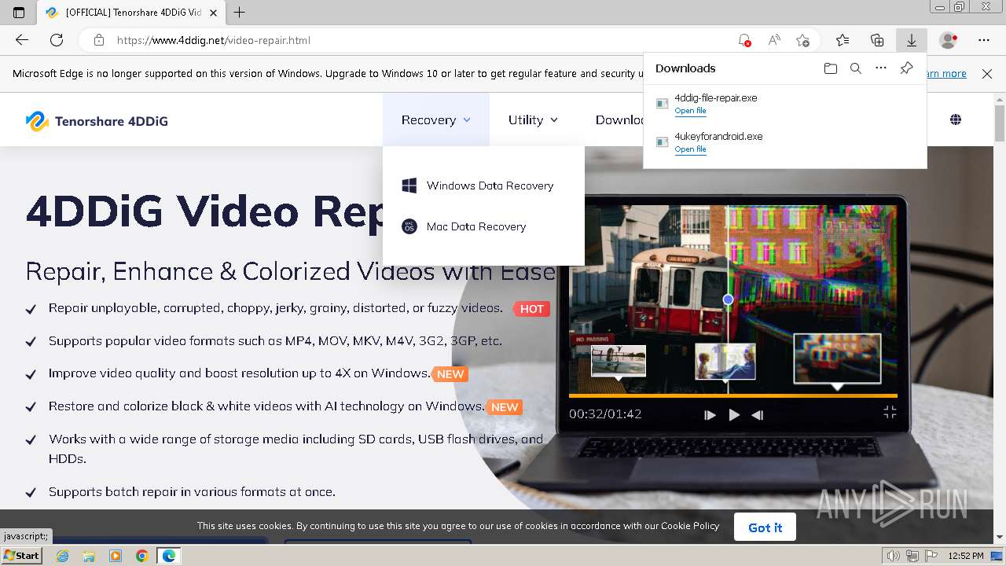The height and width of the screenshot is (566, 1006).
Task: View site information lock icon
Action: [98, 40]
